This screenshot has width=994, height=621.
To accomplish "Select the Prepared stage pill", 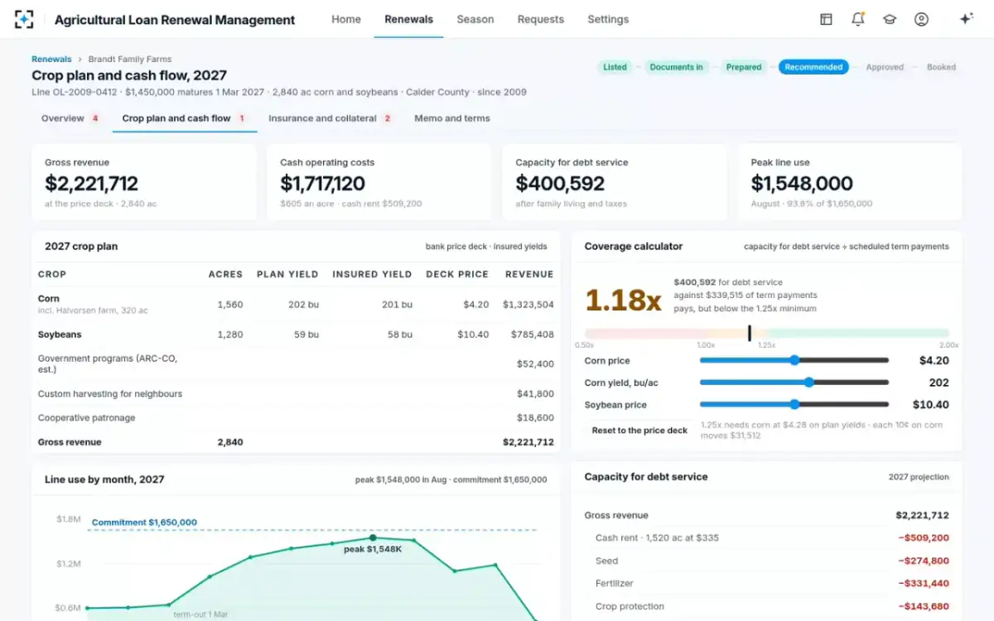I will pyautogui.click(x=743, y=67).
